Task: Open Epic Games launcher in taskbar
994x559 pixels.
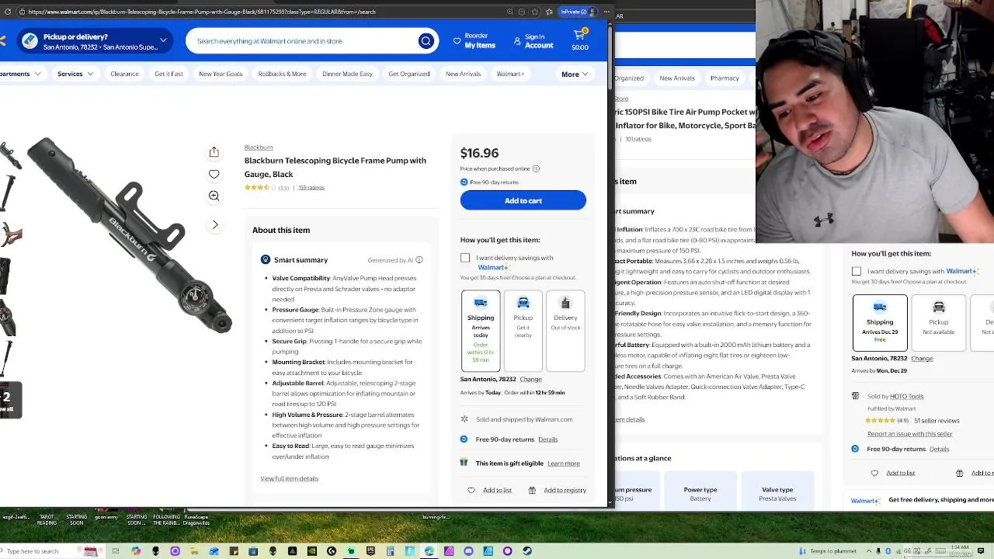Action: pos(370,551)
